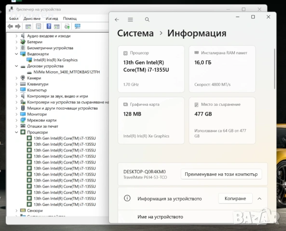
Task: Click the Properties toolbar icon in Device Manager
Action: [x=39, y=26]
